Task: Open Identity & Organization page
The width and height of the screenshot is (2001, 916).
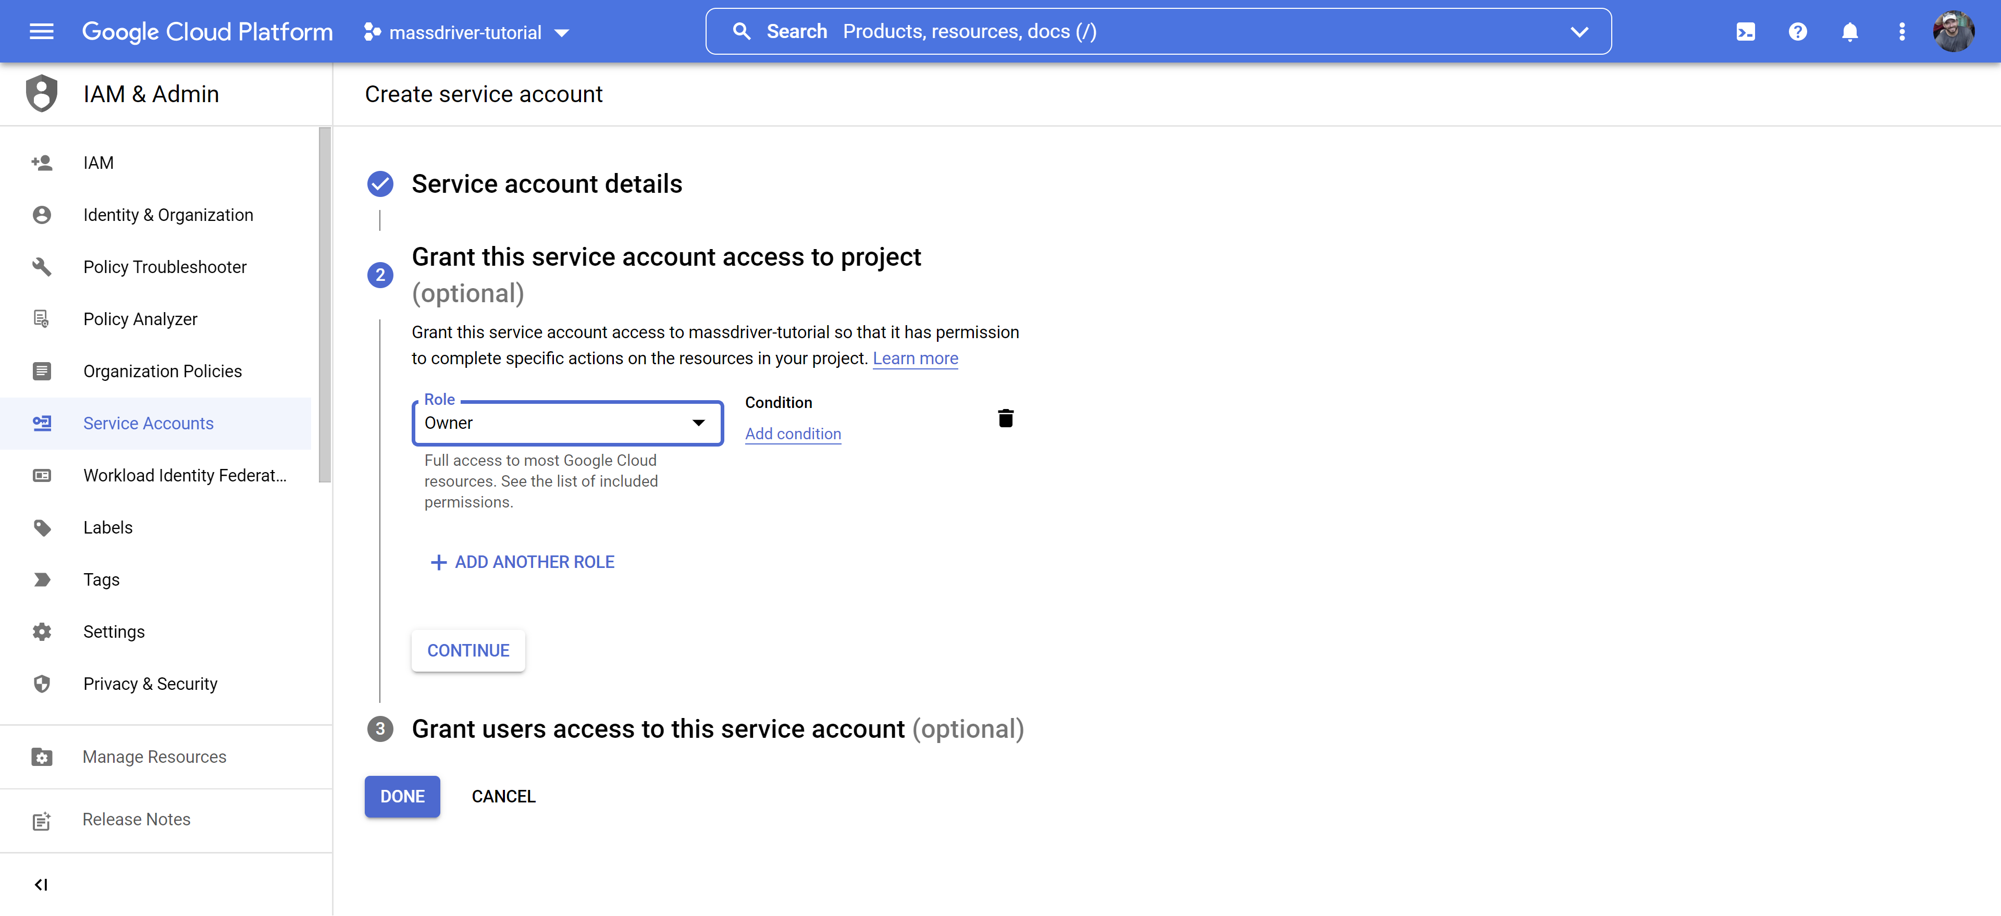Action: (x=168, y=215)
